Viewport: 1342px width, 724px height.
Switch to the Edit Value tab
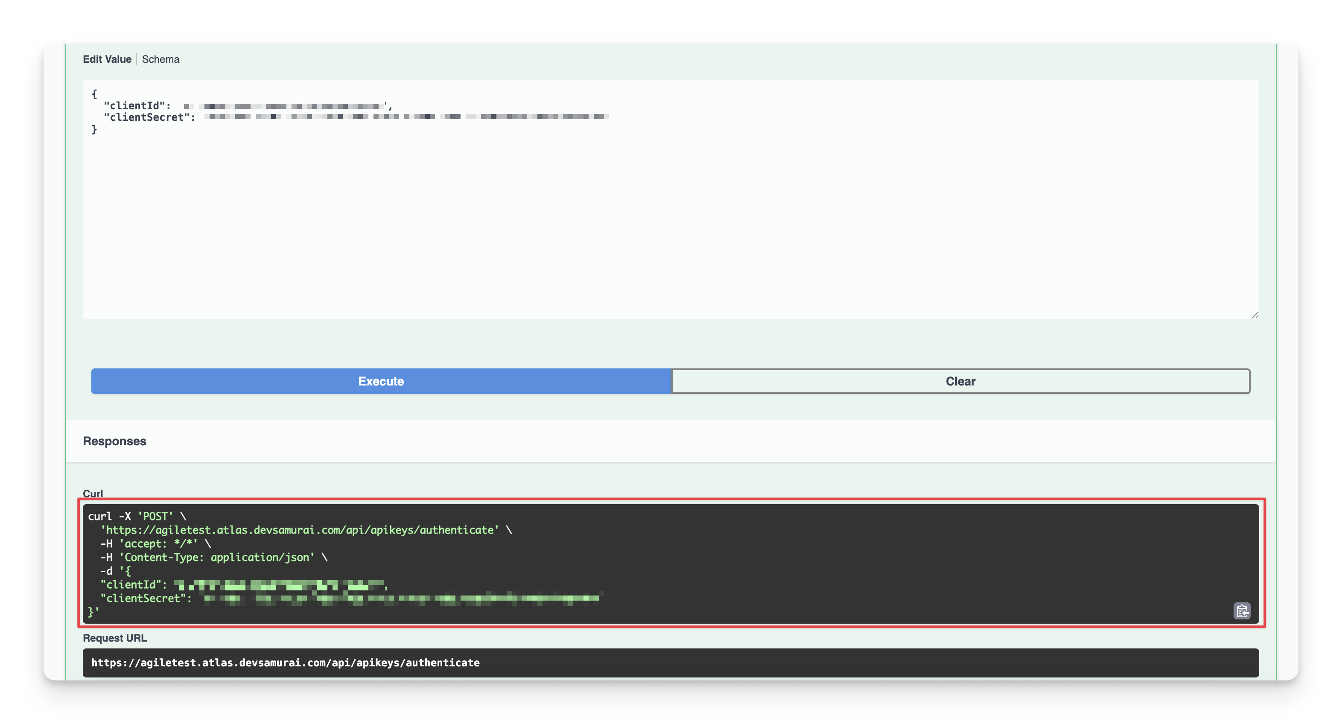click(107, 59)
